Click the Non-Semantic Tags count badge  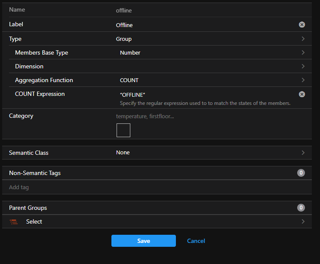pyautogui.click(x=301, y=173)
